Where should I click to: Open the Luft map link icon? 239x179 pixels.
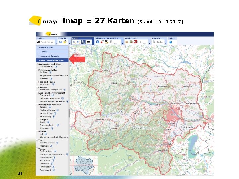click(46, 134)
